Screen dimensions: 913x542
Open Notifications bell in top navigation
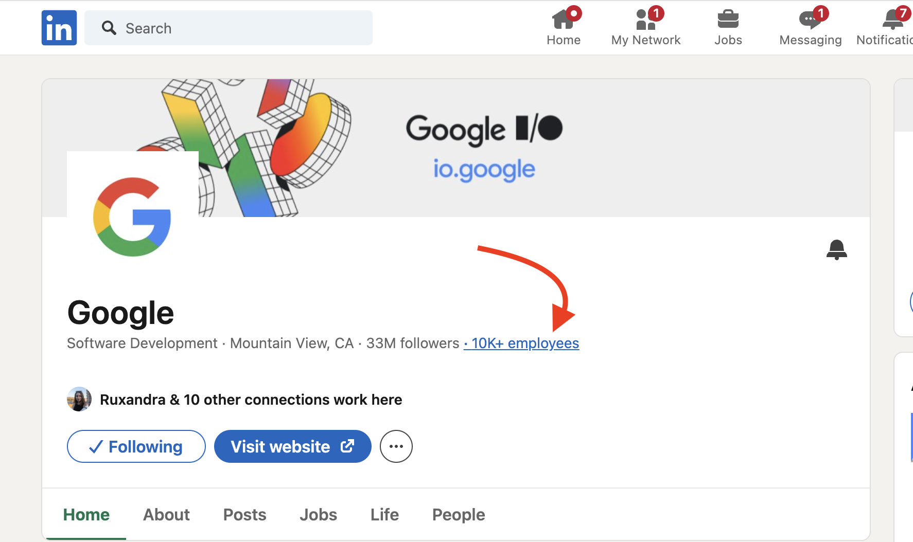point(885,28)
